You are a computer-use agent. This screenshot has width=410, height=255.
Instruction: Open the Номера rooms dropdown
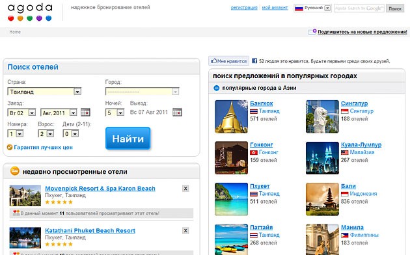tap(16, 134)
